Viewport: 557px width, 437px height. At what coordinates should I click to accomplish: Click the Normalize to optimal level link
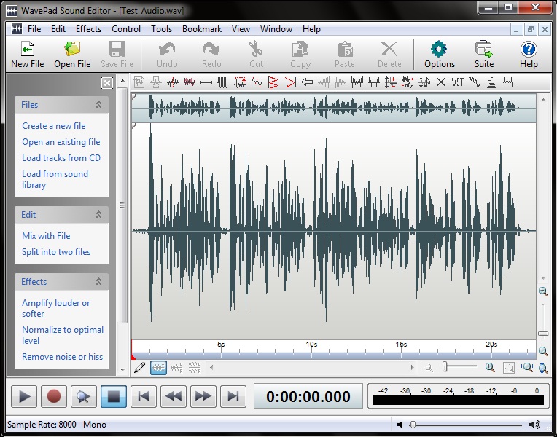63,335
